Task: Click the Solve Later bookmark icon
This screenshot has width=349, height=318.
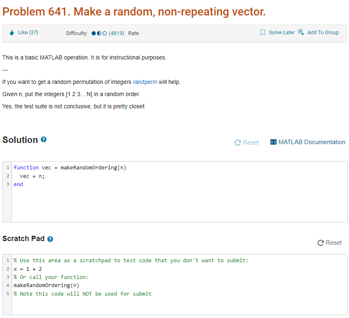Action: pos(262,32)
